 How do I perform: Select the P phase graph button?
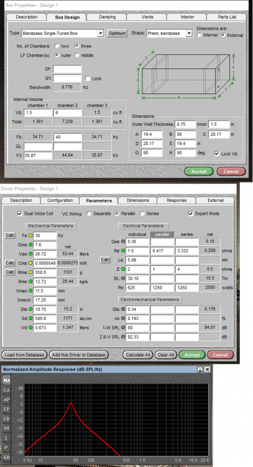click(x=7, y=447)
